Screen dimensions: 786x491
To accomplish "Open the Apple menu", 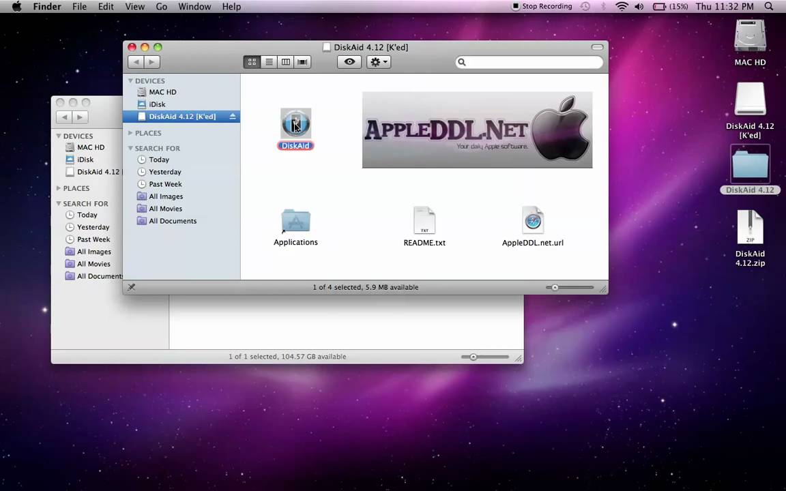I will tap(16, 7).
